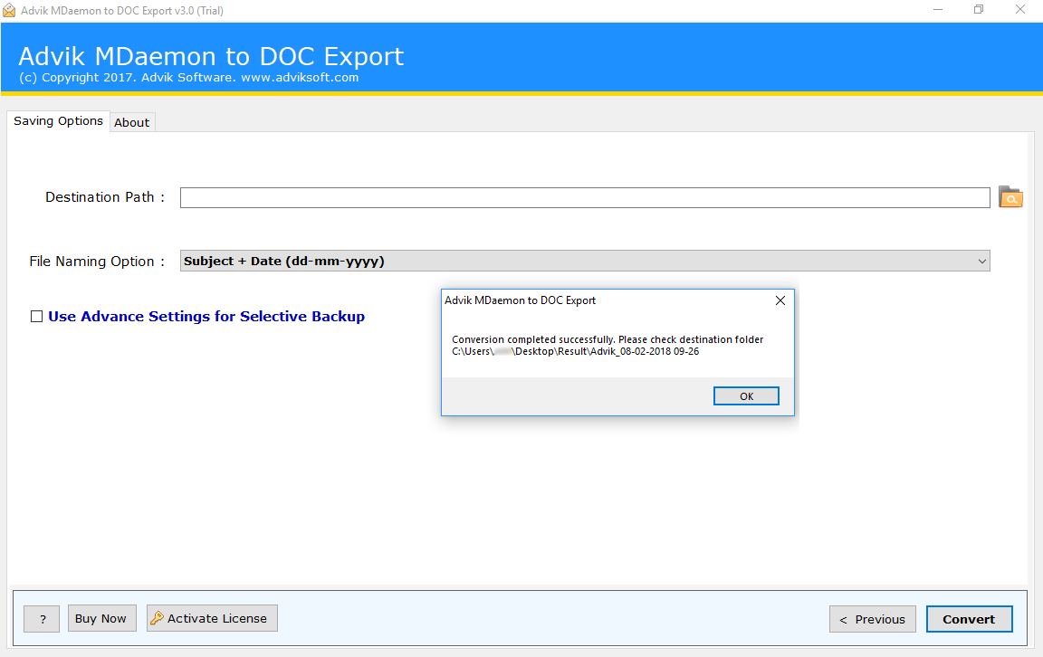Close the conversion dialog with X
Image resolution: width=1043 pixels, height=657 pixels.
pos(780,300)
